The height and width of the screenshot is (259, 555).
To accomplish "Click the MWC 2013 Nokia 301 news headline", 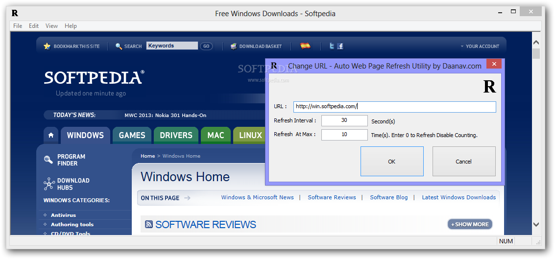I will click(x=165, y=116).
